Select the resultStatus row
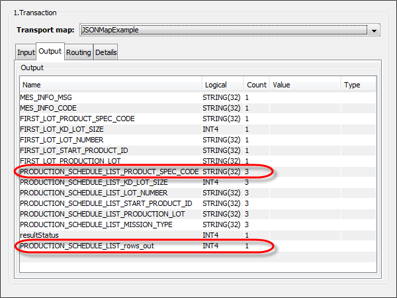Viewport: 397px width, 298px height. (40, 235)
